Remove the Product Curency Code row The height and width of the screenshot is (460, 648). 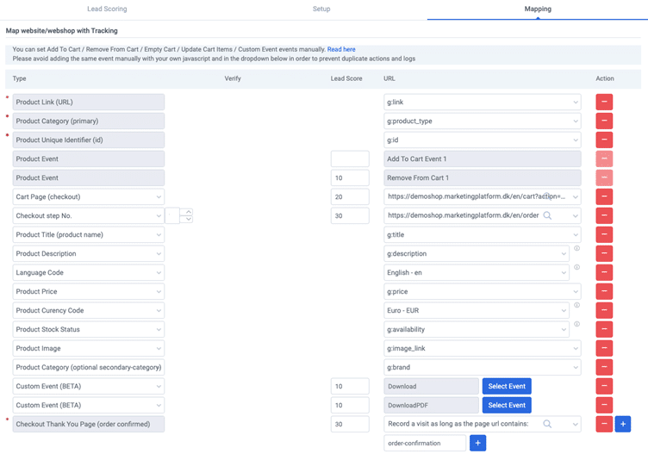click(604, 310)
